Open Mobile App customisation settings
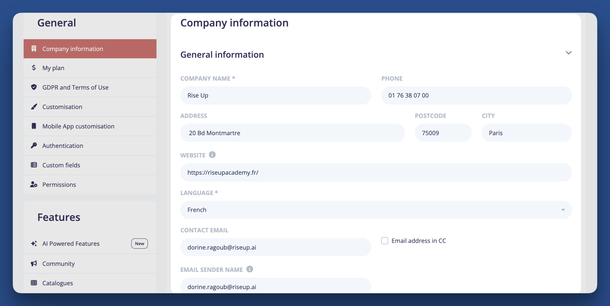 (x=90, y=126)
